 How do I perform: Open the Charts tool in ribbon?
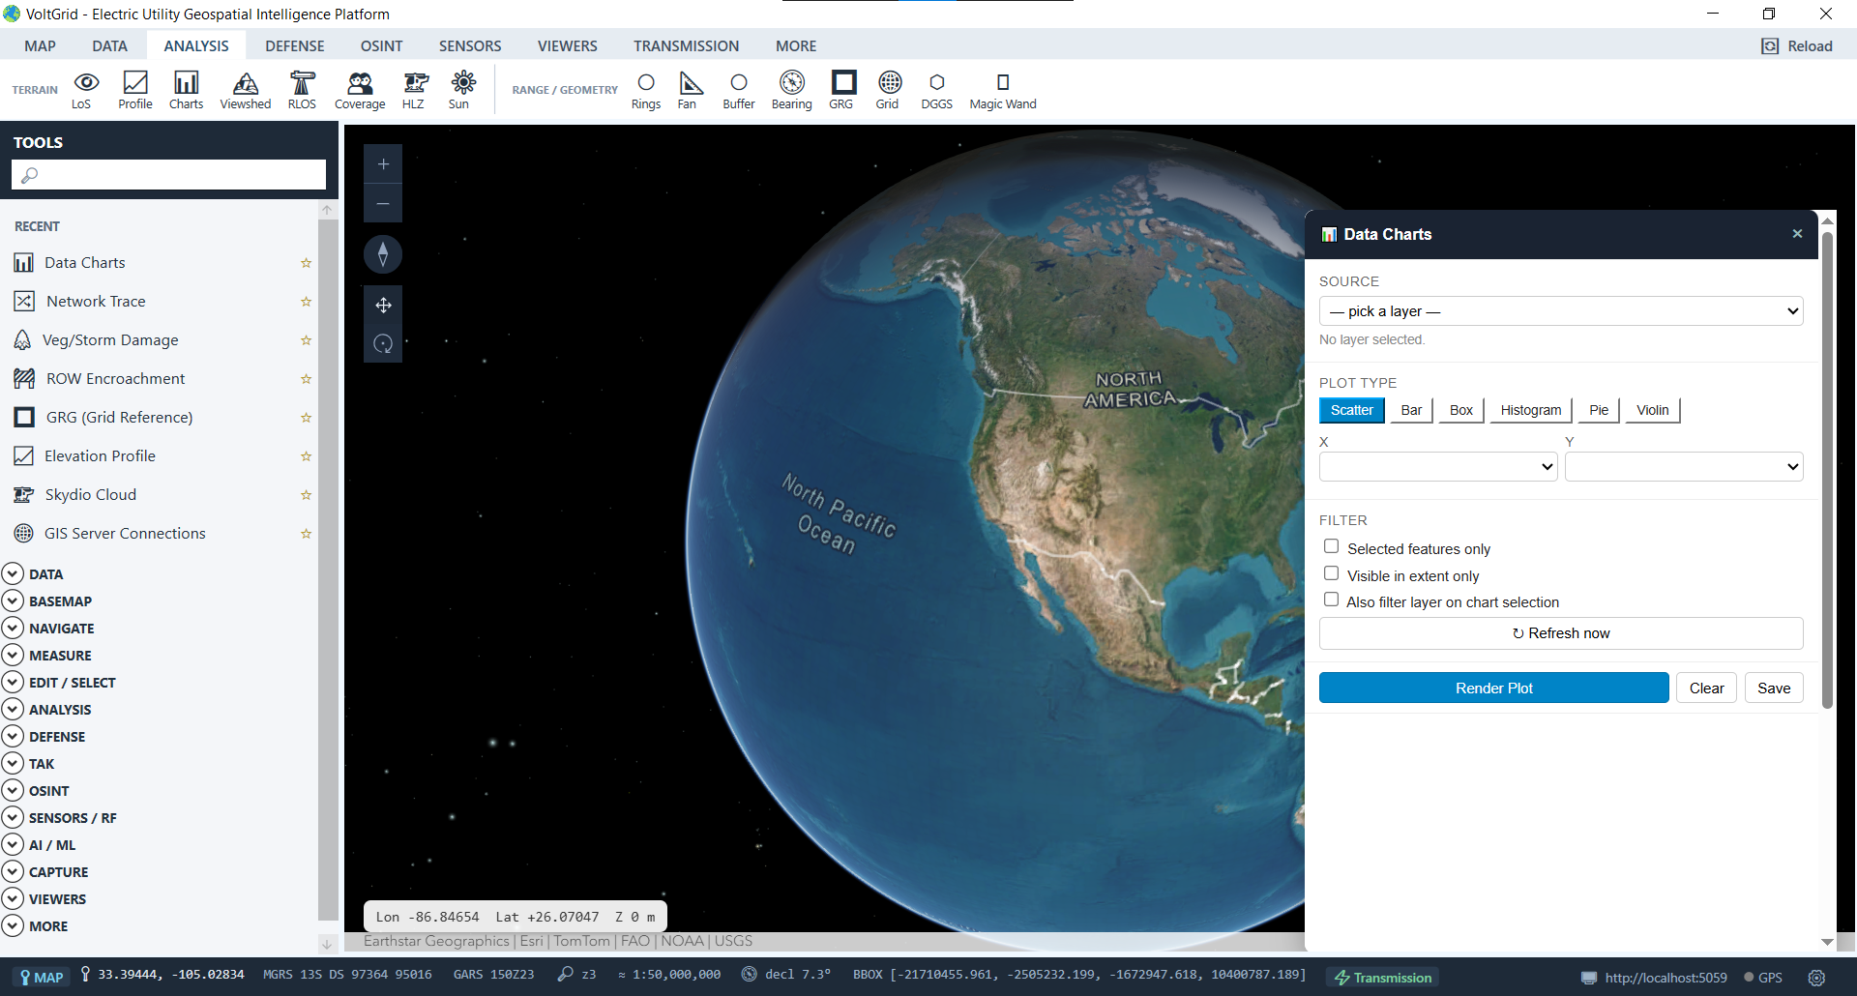tap(186, 90)
